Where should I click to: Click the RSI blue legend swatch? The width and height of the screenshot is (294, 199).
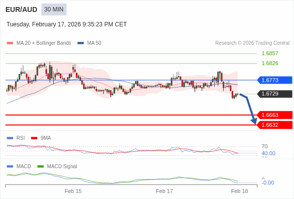(10, 138)
